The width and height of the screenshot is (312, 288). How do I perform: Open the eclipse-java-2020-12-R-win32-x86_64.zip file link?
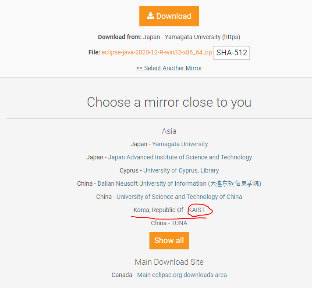157,52
